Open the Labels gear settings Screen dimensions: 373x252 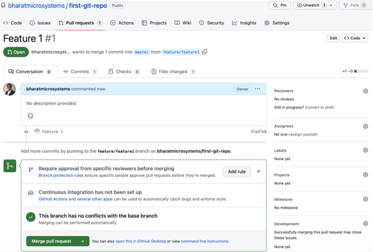pos(366,150)
